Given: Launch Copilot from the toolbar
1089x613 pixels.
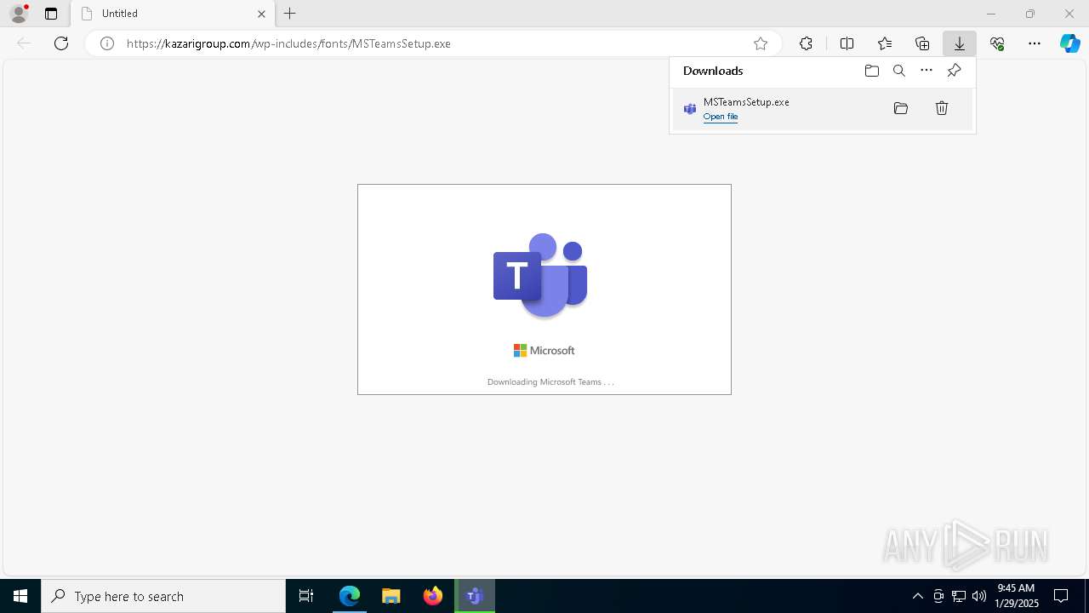Looking at the screenshot, I should click(1070, 43).
